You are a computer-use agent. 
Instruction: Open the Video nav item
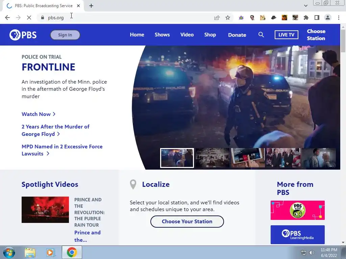[x=187, y=35]
